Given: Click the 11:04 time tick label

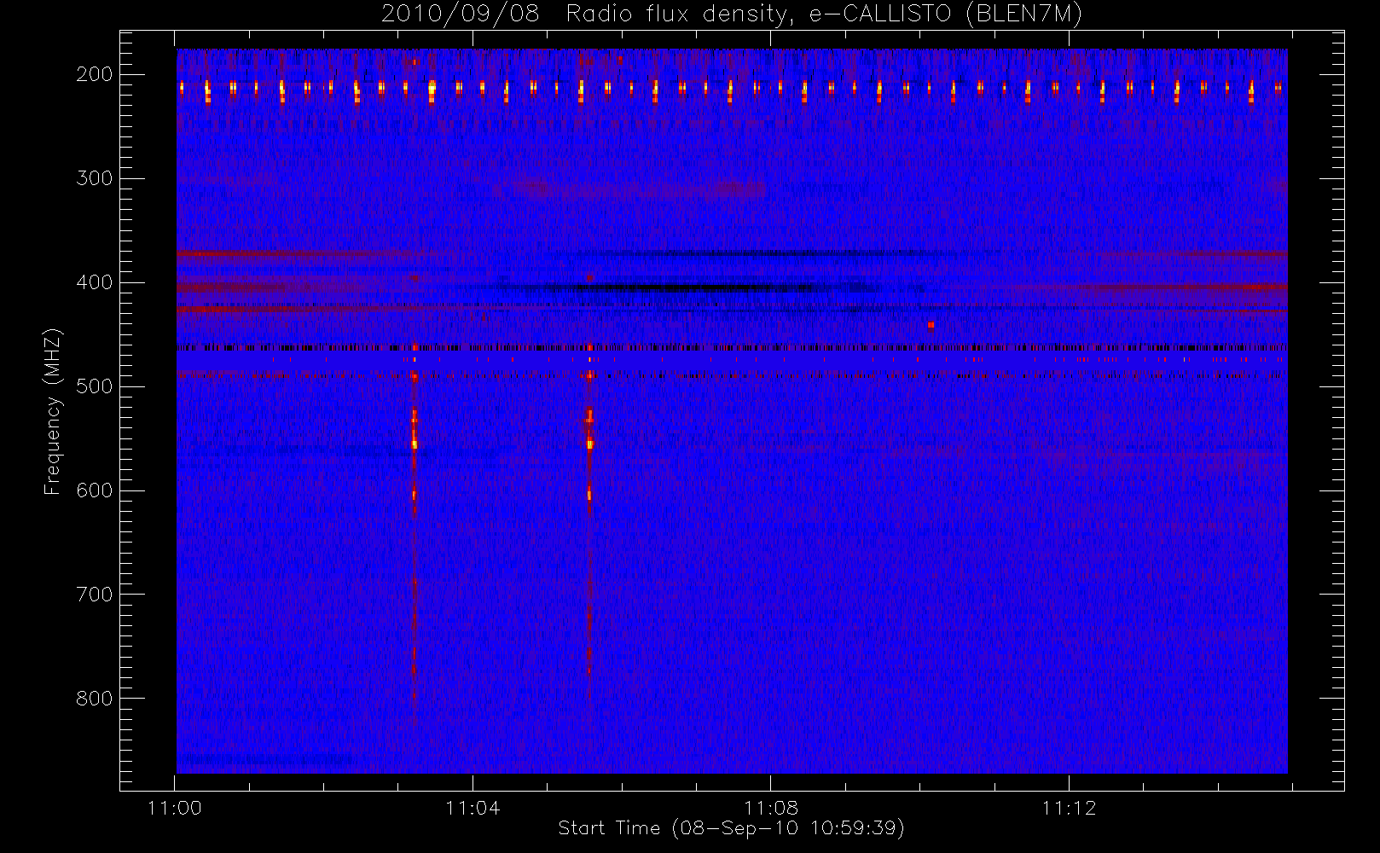Looking at the screenshot, I should pyautogui.click(x=473, y=807).
